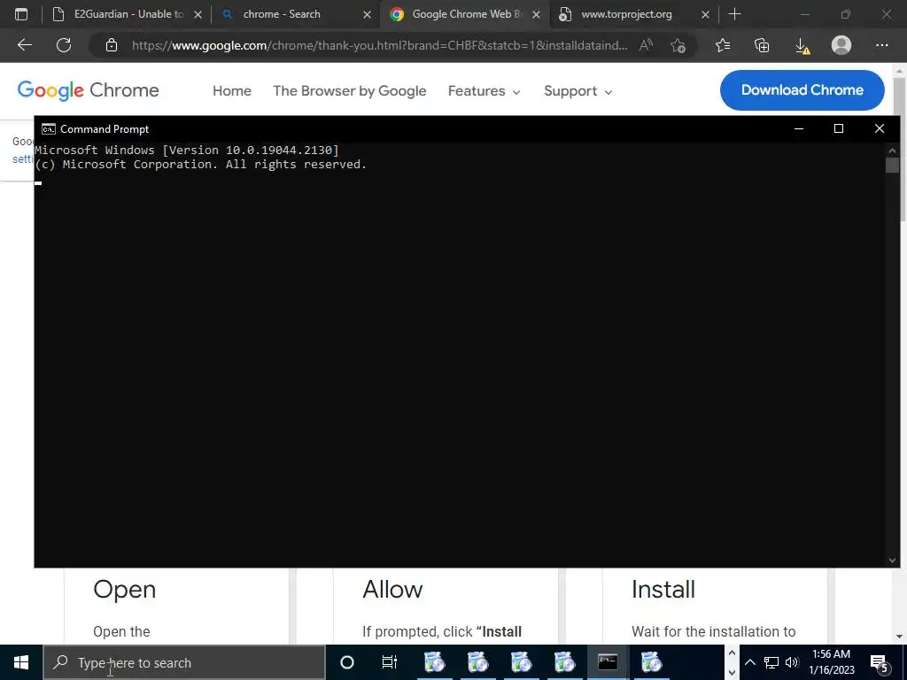Screen dimensions: 907x680
Task: Open the volume control tray icon
Action: [x=791, y=662]
